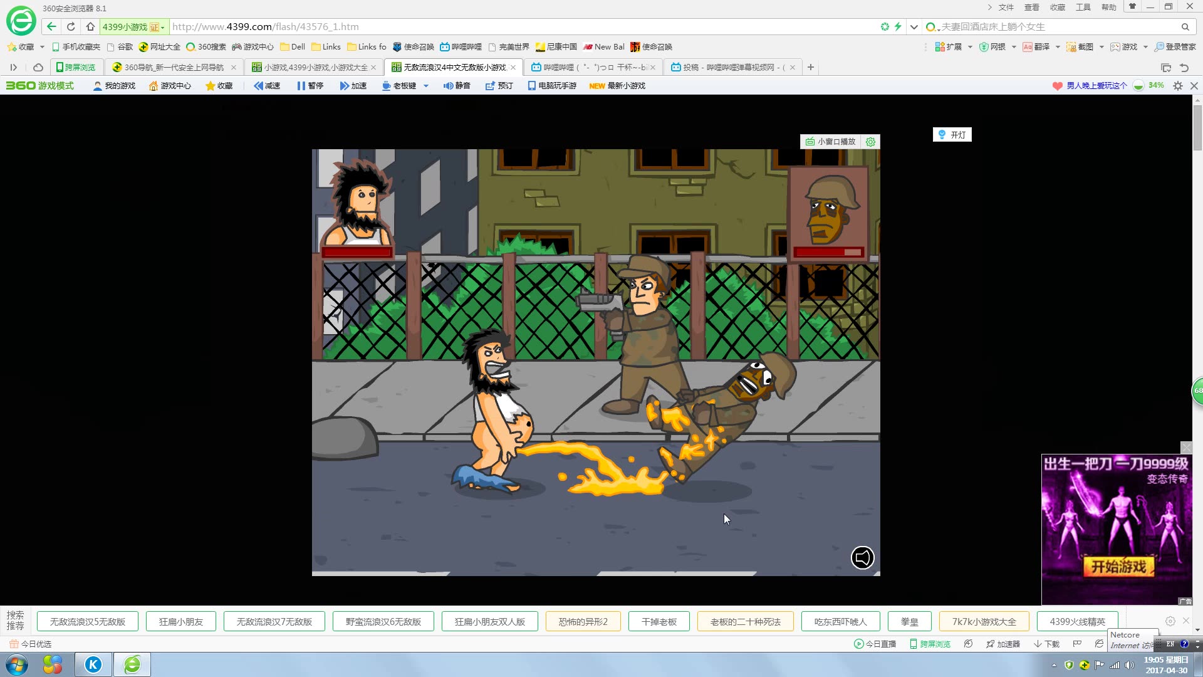Open 游戏中心 in game mode bar
Screen dimensions: 1203x677
click(170, 86)
